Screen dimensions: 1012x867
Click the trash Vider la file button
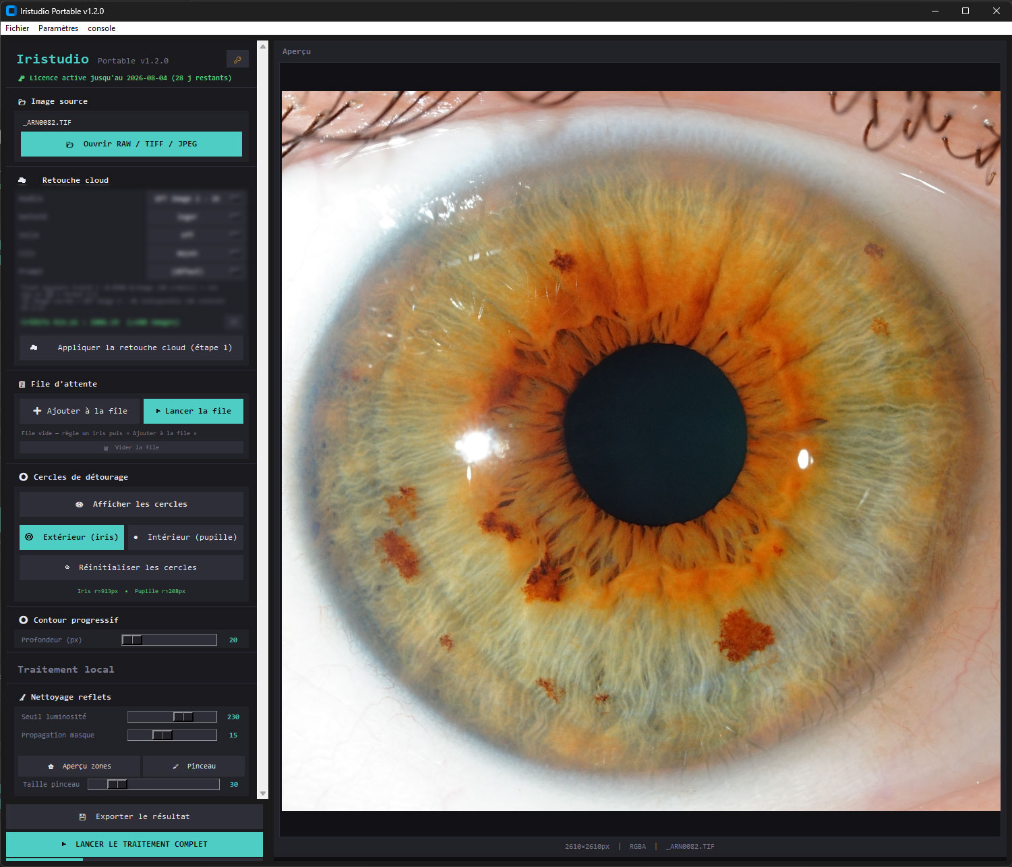point(131,447)
